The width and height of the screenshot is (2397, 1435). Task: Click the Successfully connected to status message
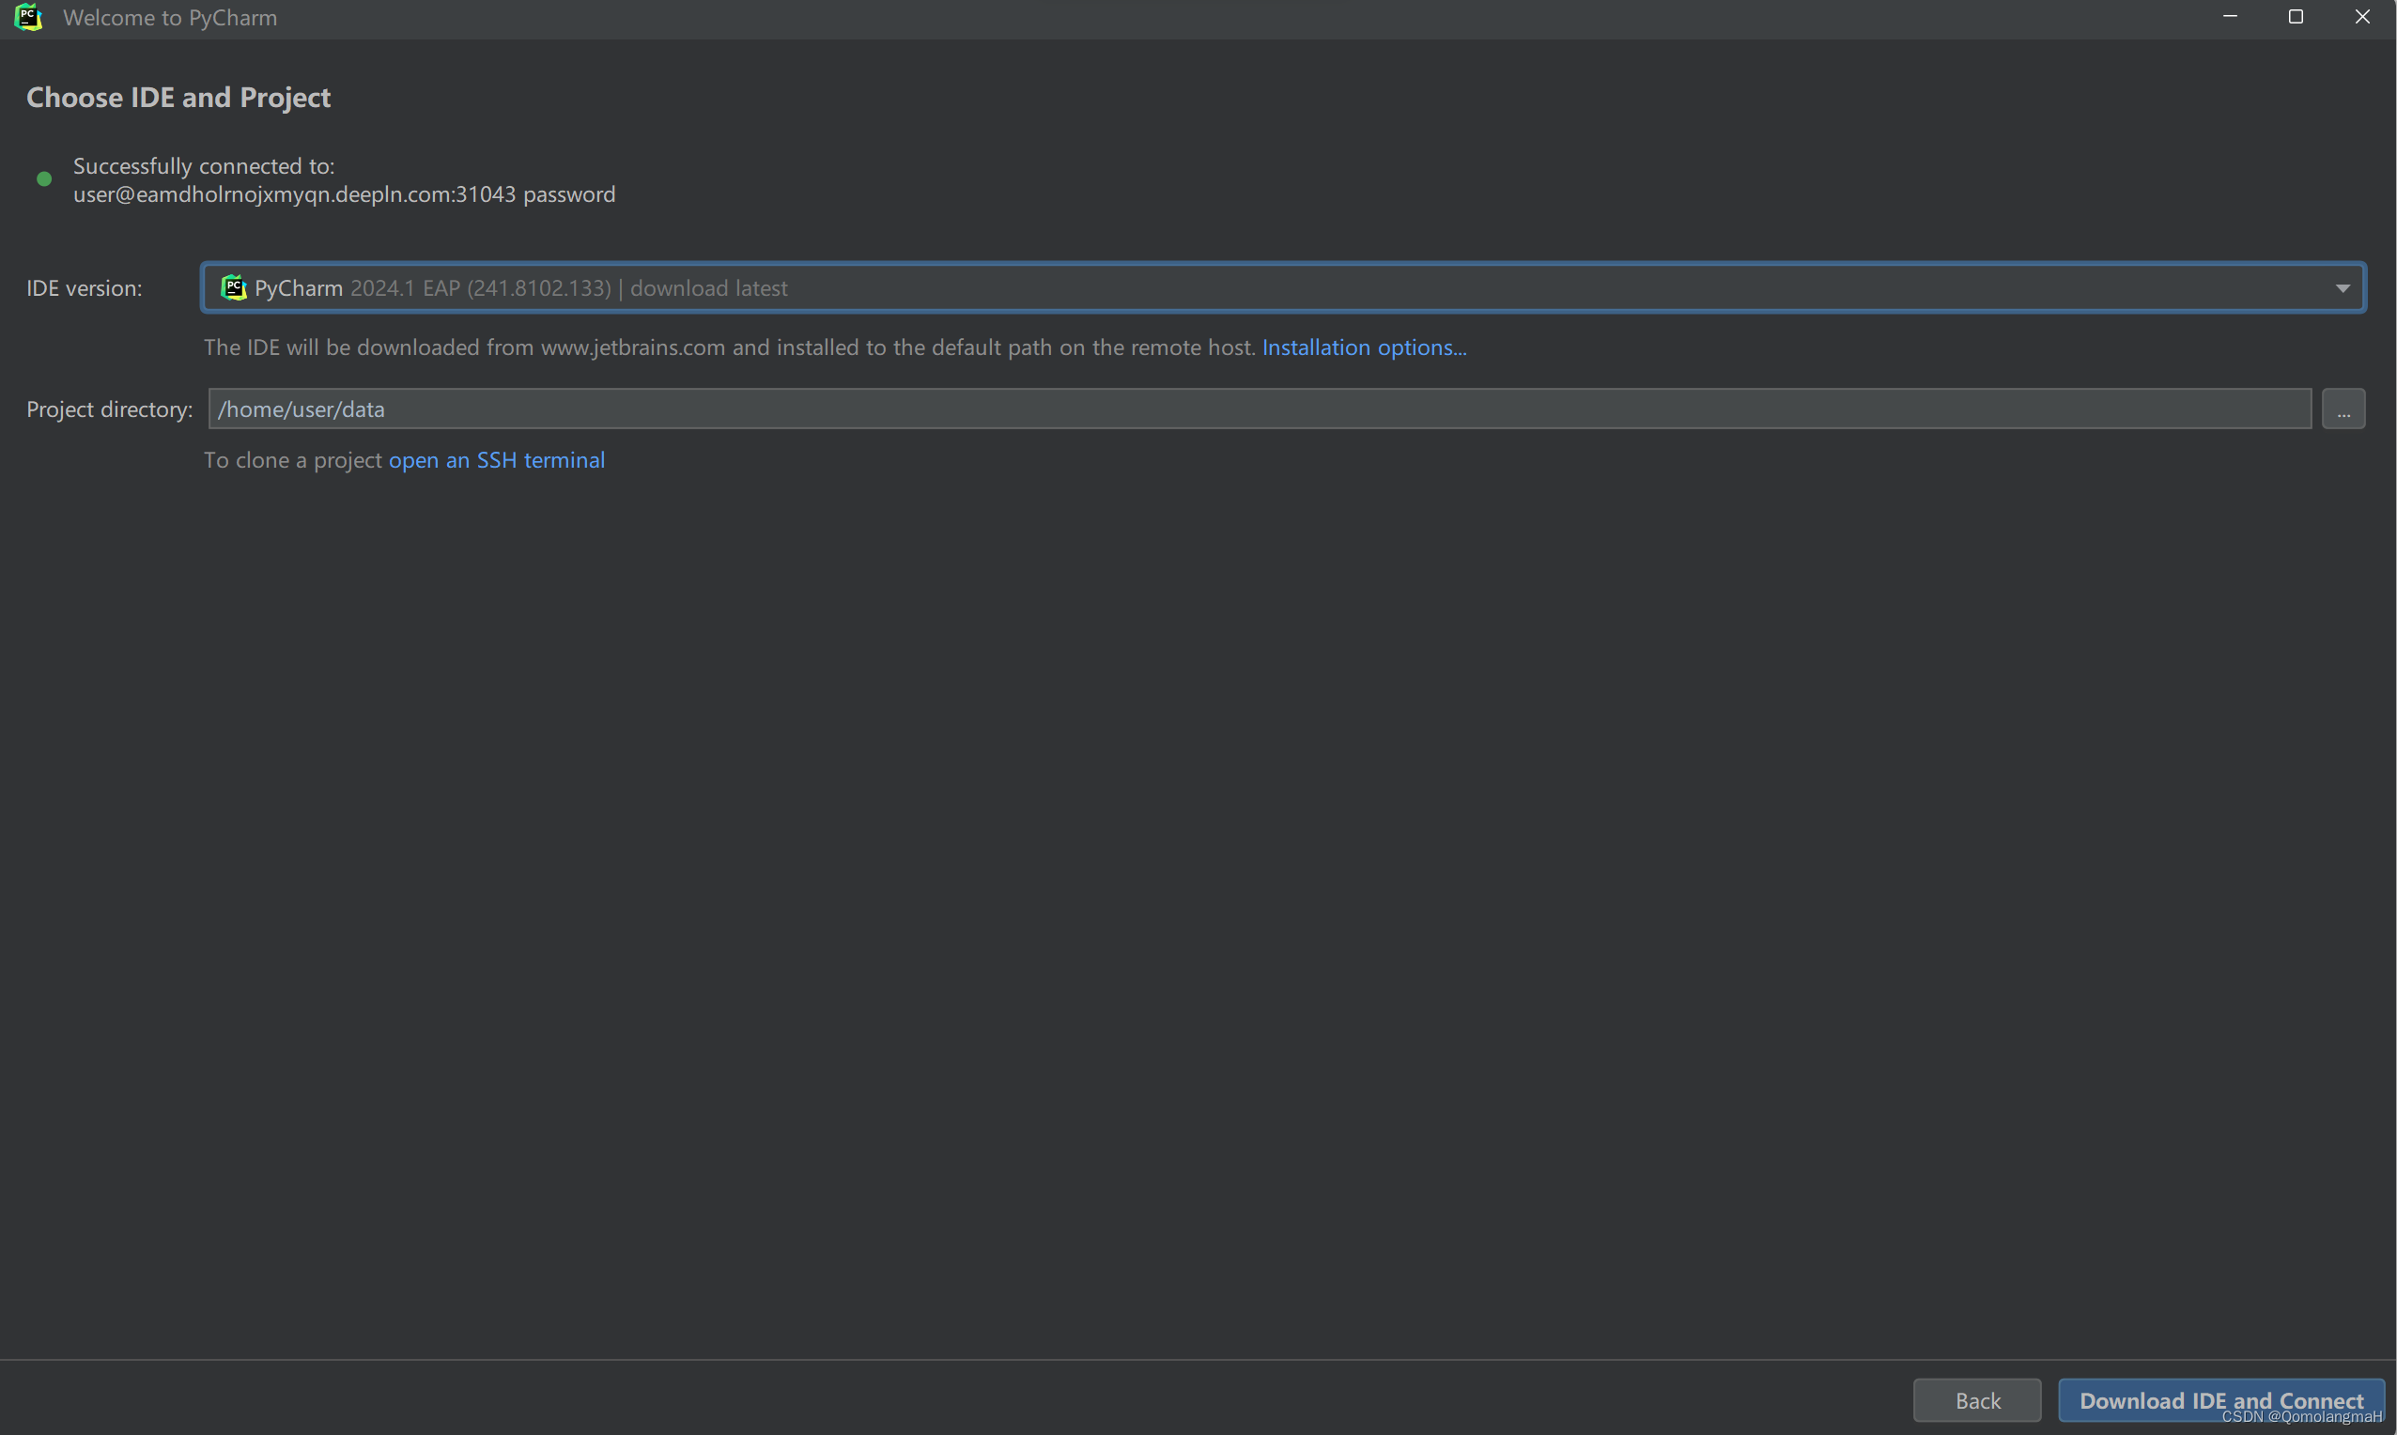[x=203, y=165]
